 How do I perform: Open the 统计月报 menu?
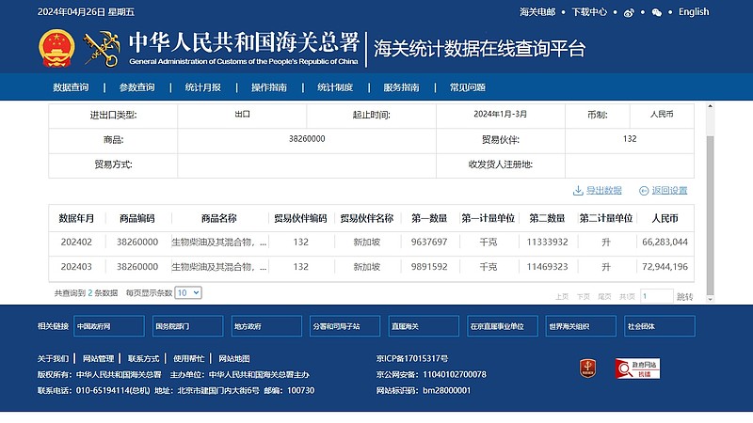pyautogui.click(x=203, y=87)
